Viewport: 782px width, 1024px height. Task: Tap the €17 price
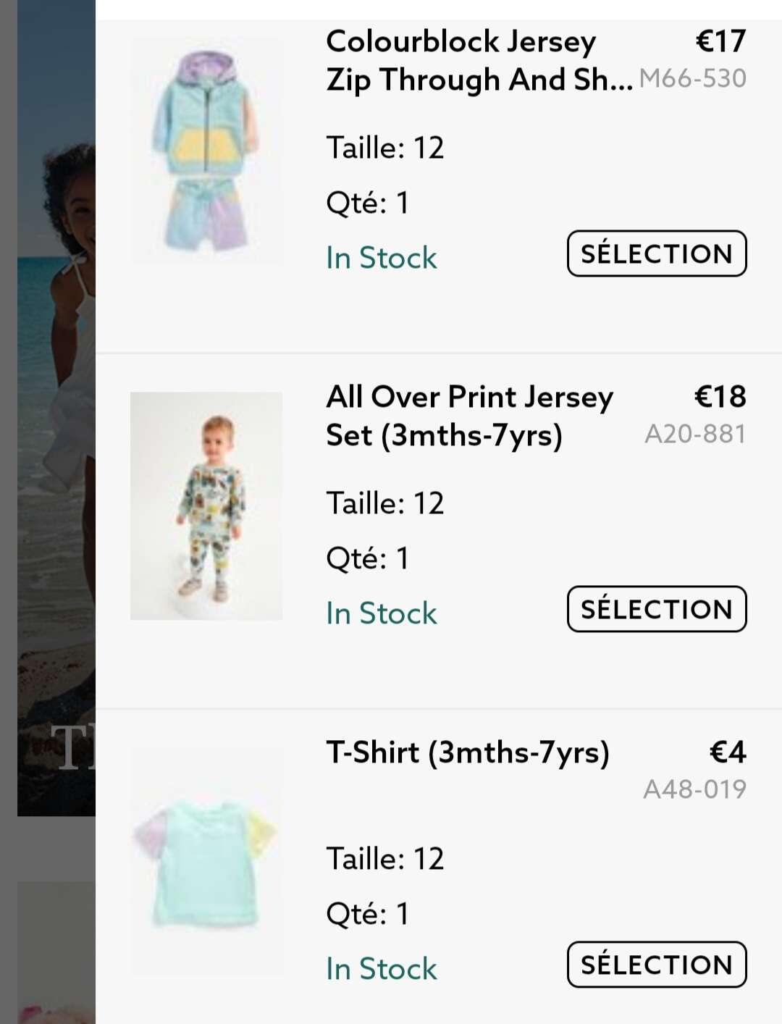(x=720, y=41)
